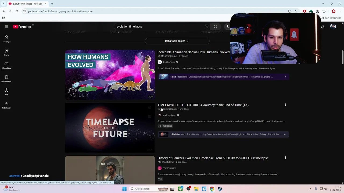344x193 pixels.
Task: Show hidden system tray icons
Action: 310,189
